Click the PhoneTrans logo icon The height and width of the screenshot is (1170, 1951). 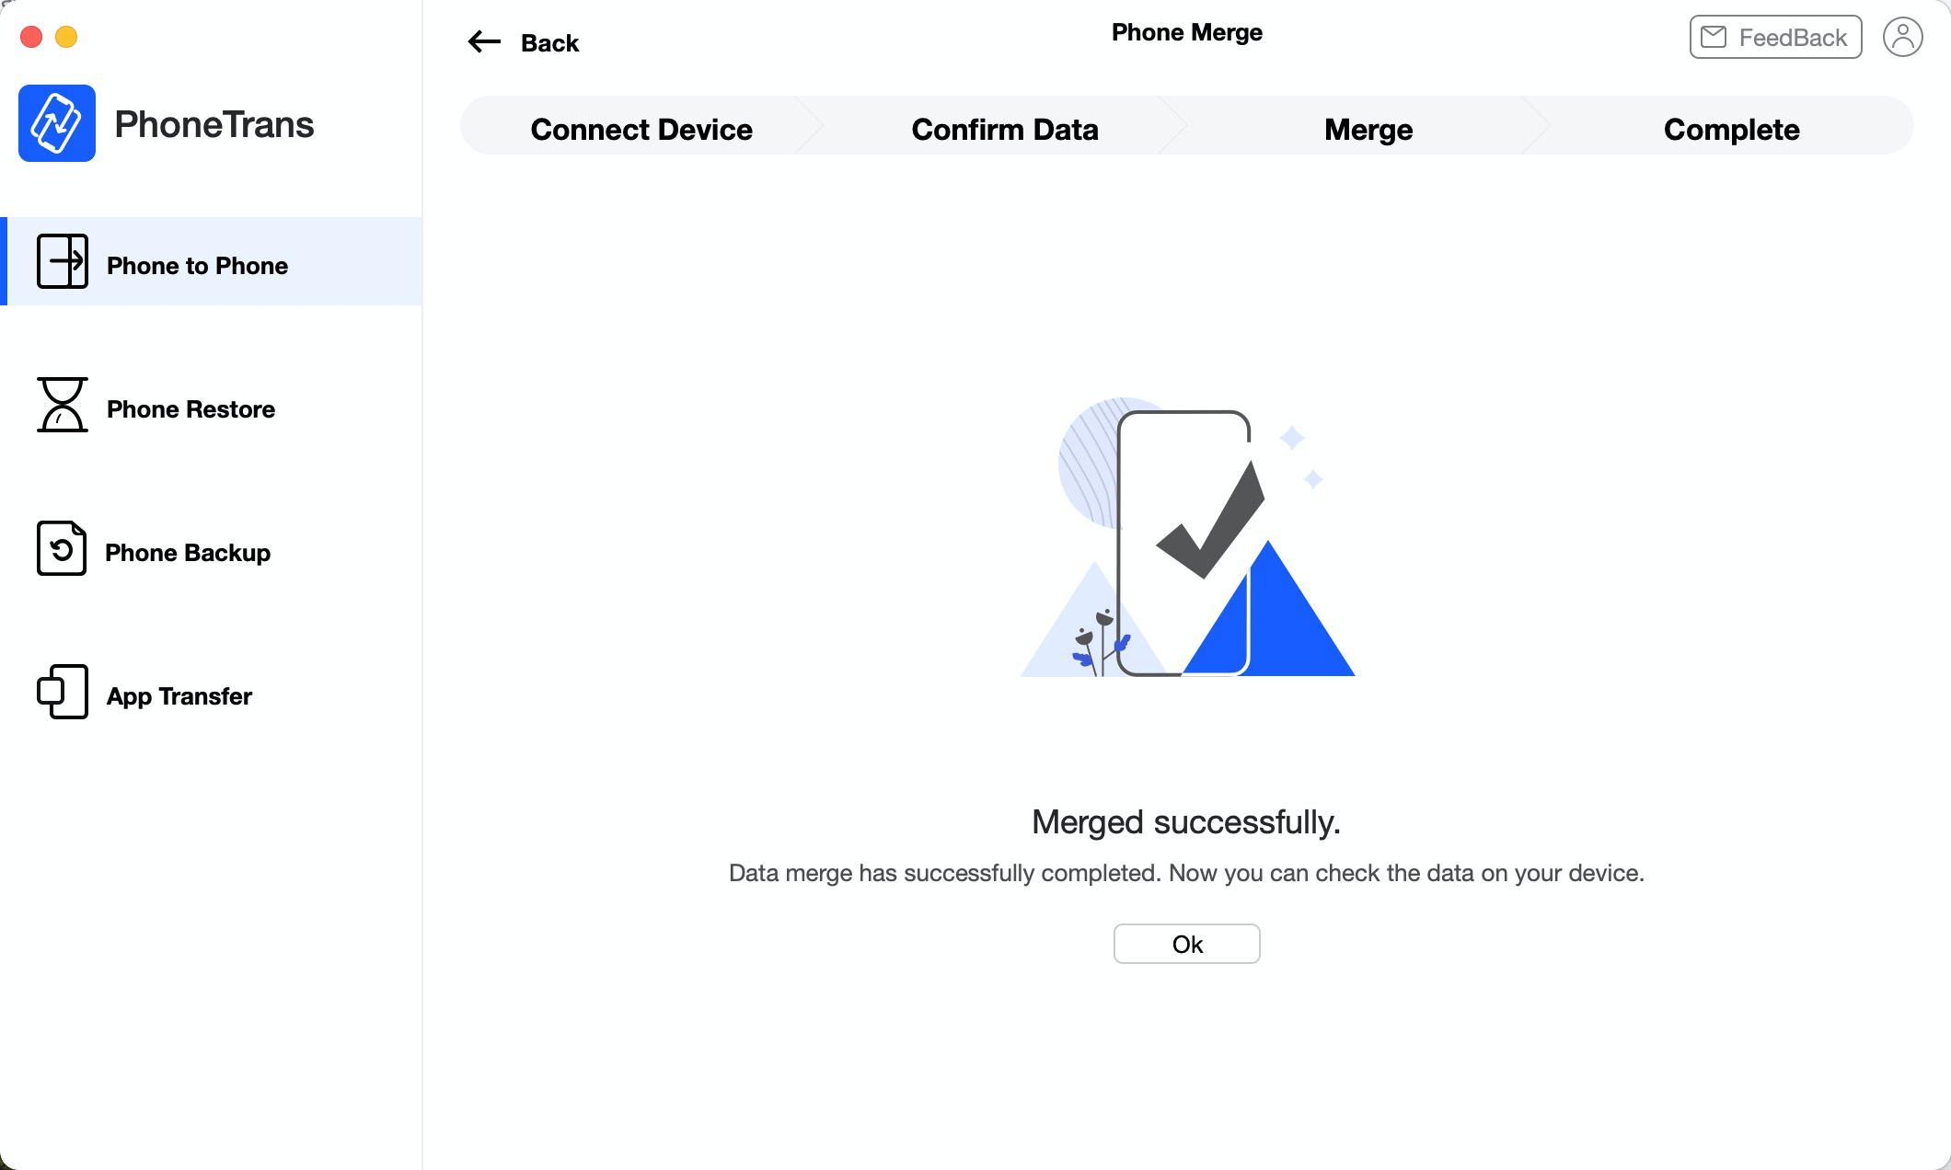click(x=57, y=123)
